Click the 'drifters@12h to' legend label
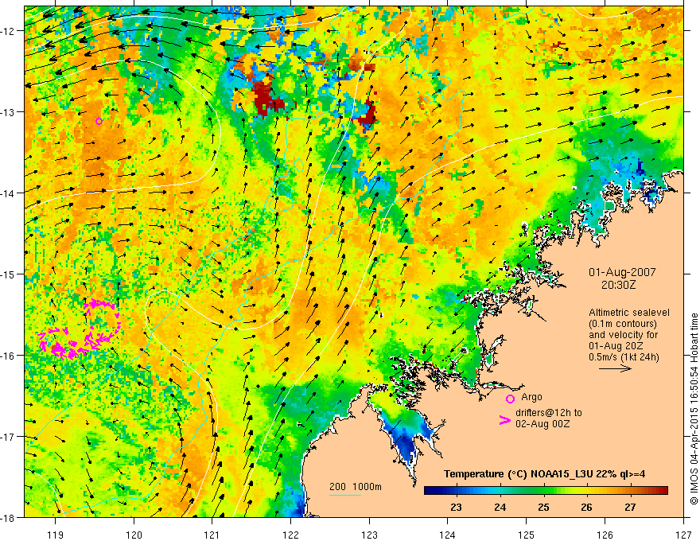700x541 pixels. click(x=549, y=413)
